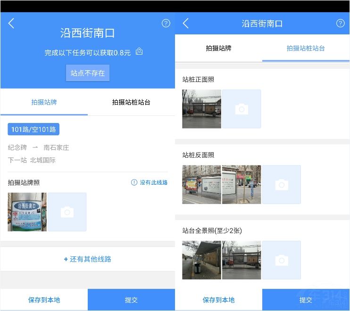Add photo under 站台全景照
The image size is (350, 311).
282,260
